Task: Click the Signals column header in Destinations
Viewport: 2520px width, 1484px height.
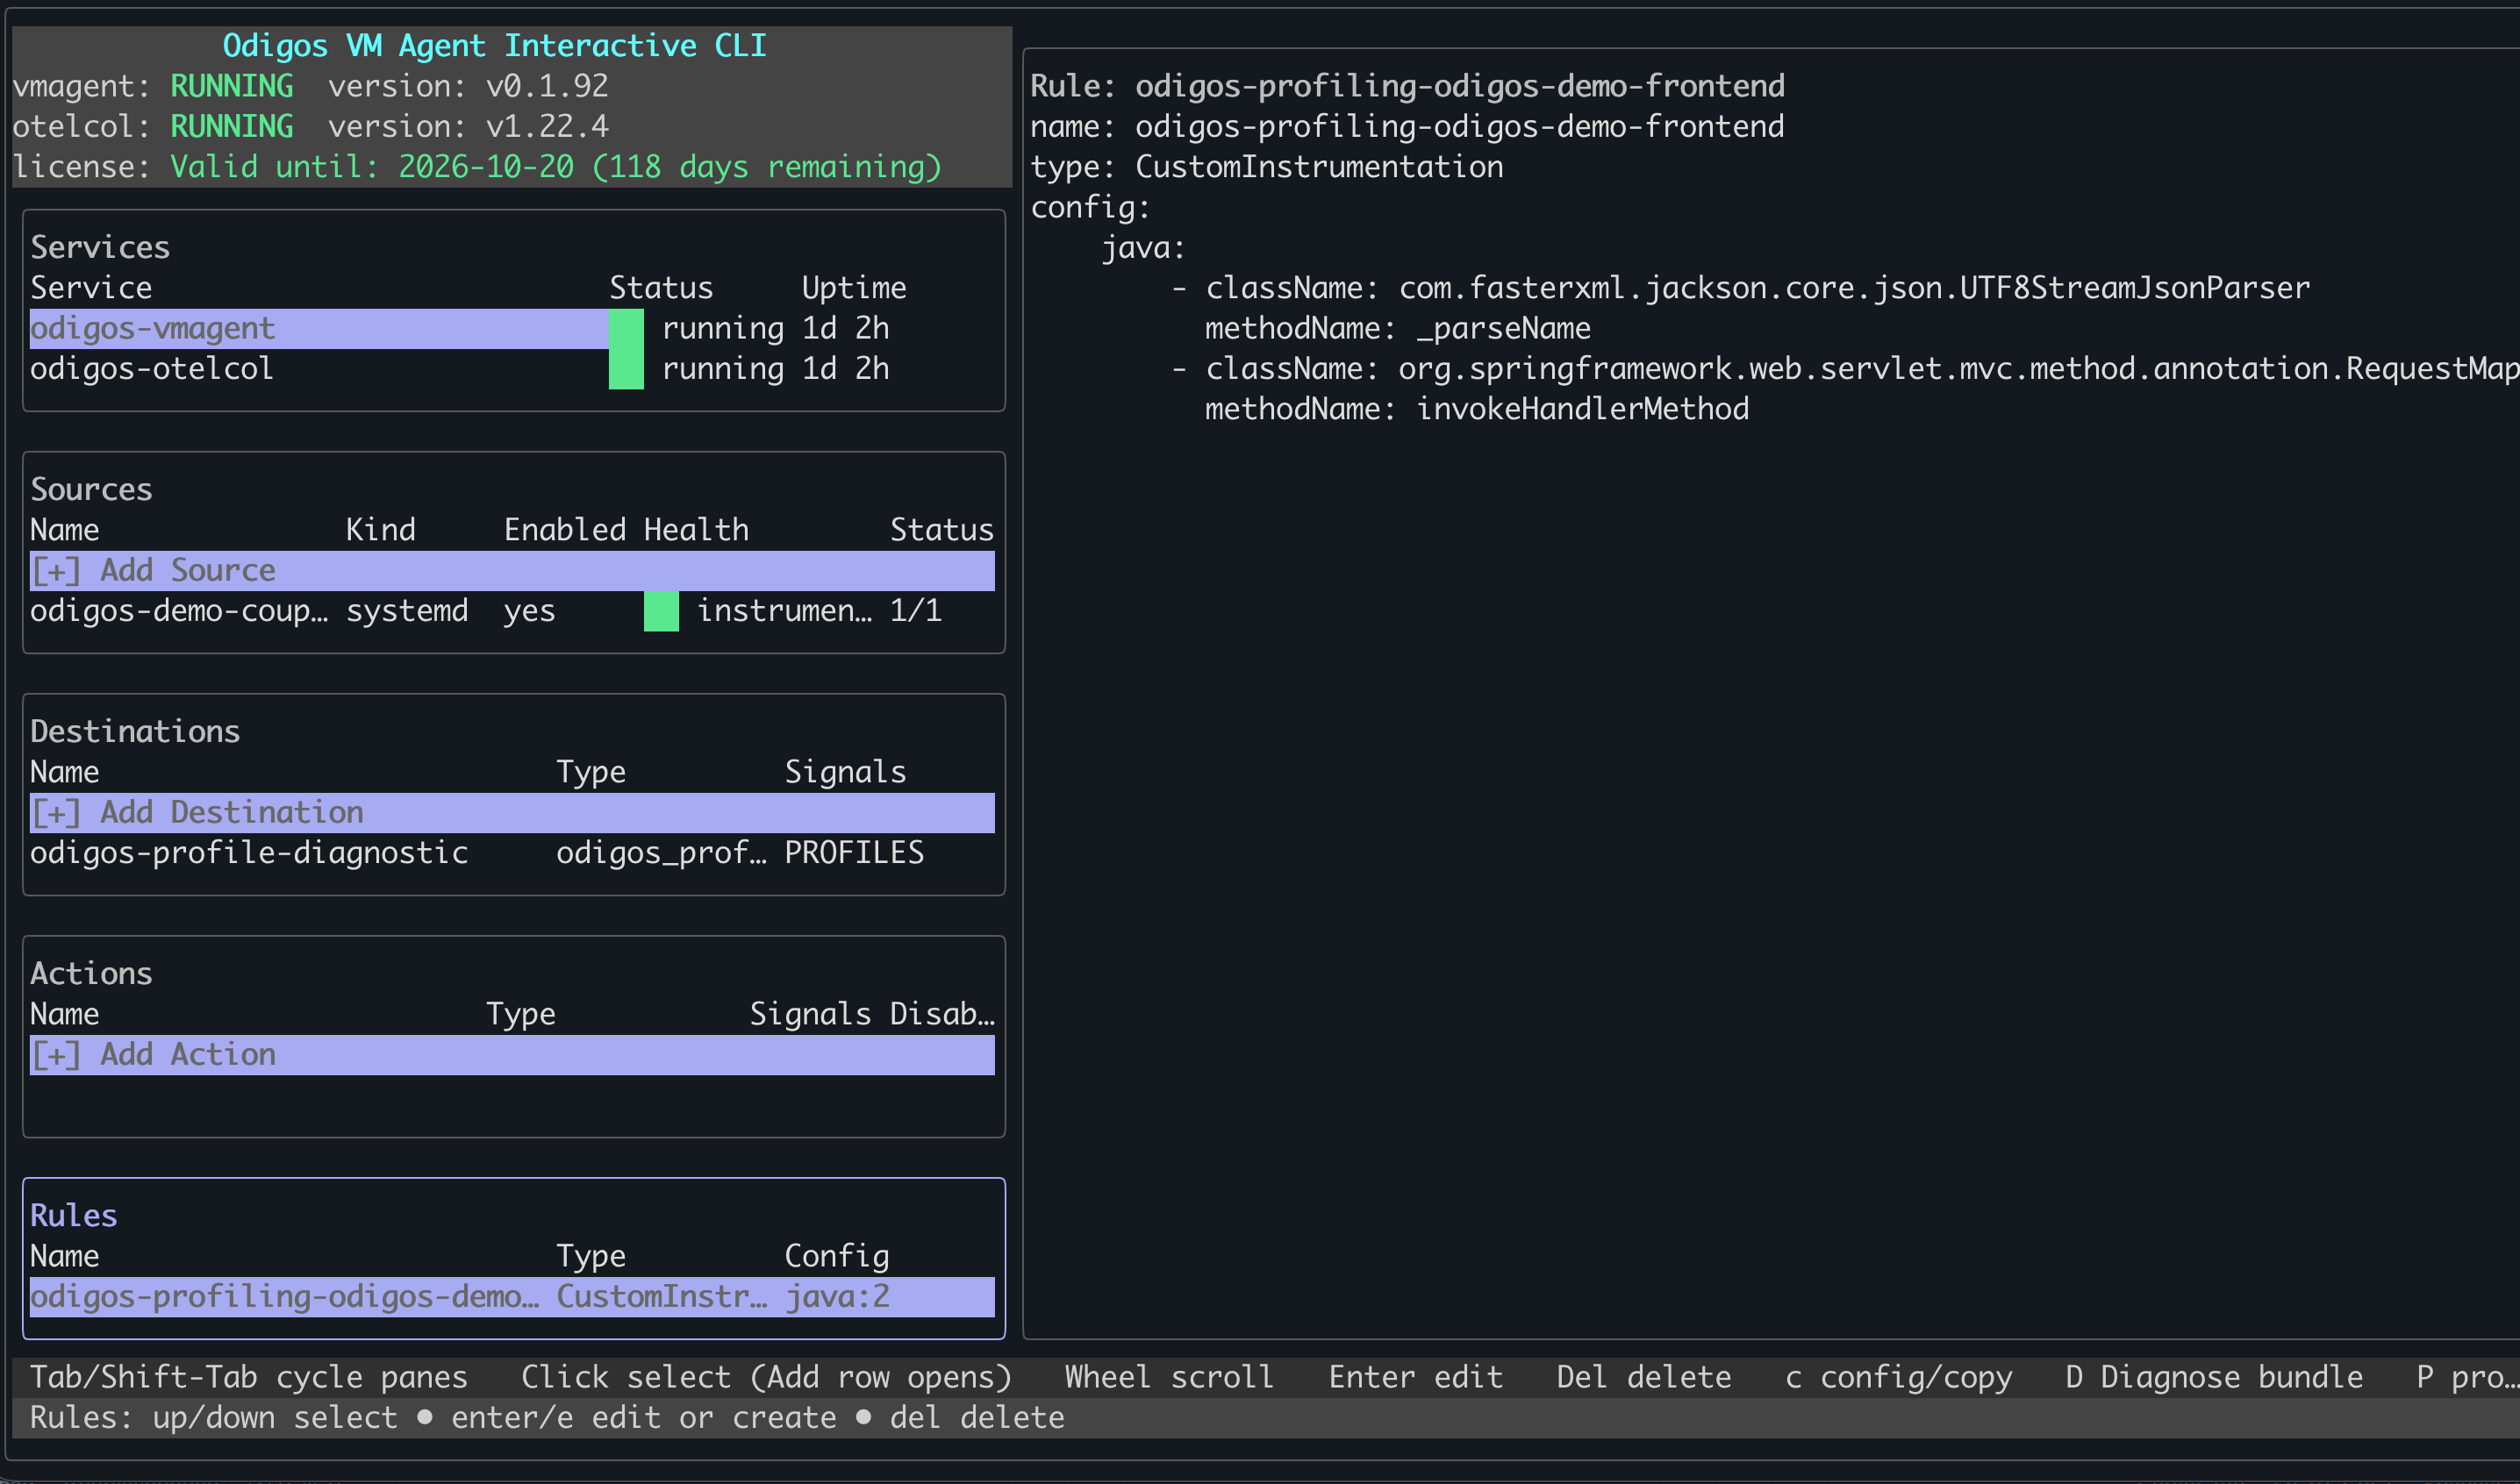Action: coord(845,772)
